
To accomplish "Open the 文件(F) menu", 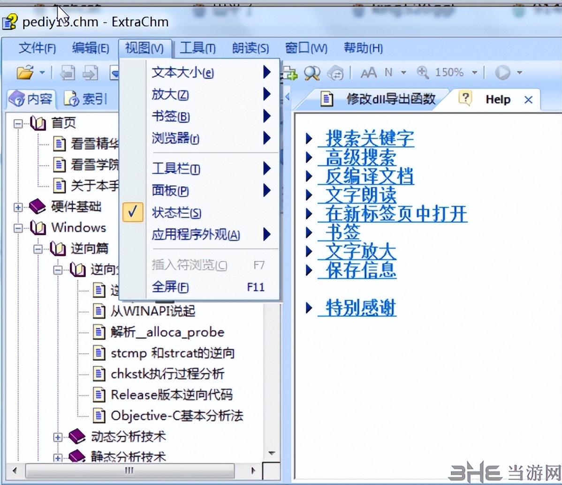I will [x=37, y=48].
